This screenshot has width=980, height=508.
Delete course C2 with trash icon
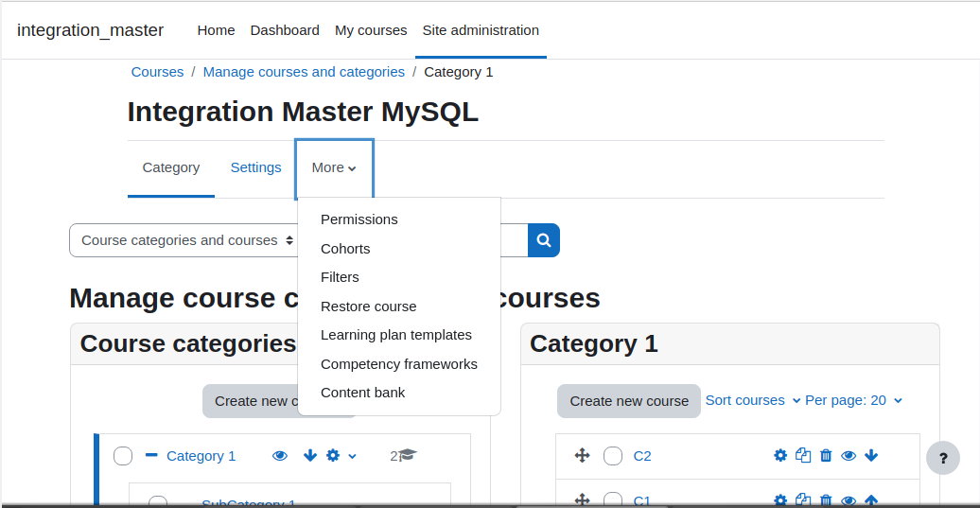pos(826,456)
